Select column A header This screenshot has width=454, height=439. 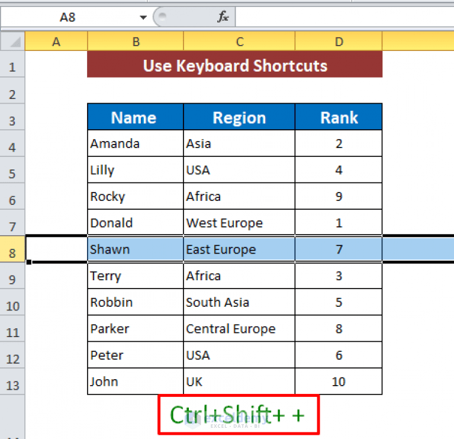pyautogui.click(x=56, y=41)
